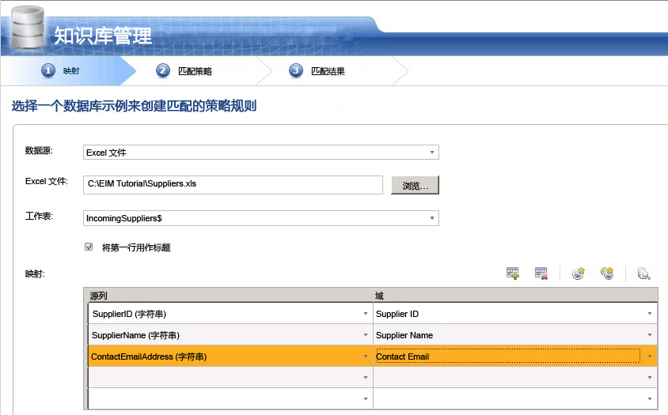Click the create a domain icon

579,274
